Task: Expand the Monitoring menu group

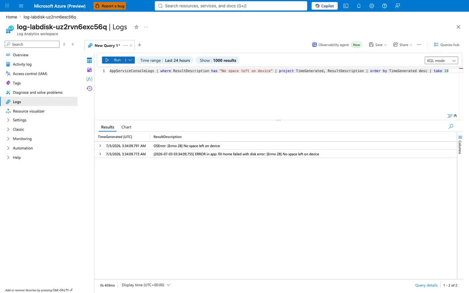Action: click(8, 139)
